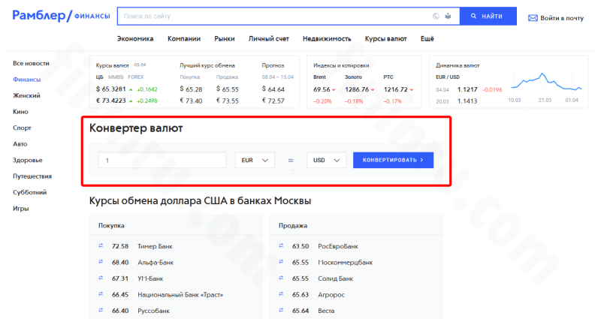Click the exchange icon beside Альфа-Банк
This screenshot has width=601, height=319.
tap(101, 261)
